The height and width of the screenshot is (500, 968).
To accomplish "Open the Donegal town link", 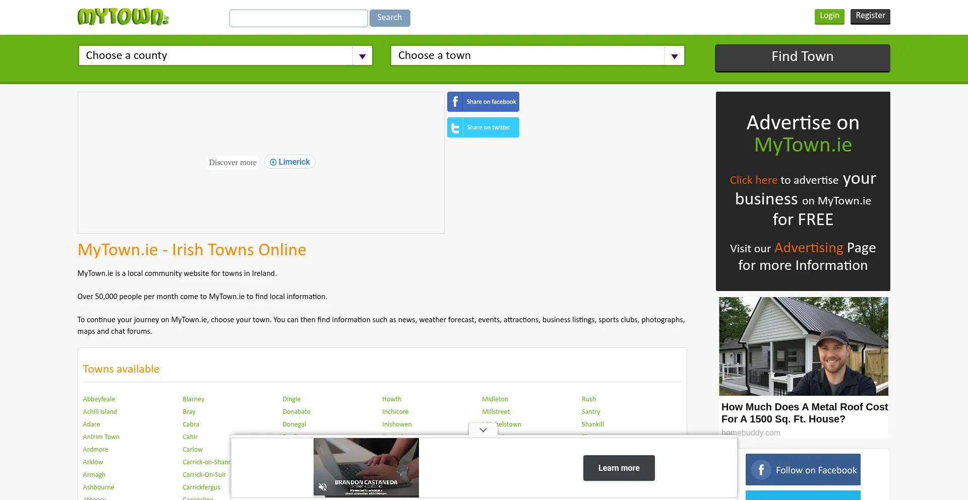I will (x=294, y=424).
